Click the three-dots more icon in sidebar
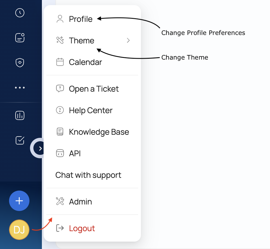The width and height of the screenshot is (270, 249). [x=20, y=88]
